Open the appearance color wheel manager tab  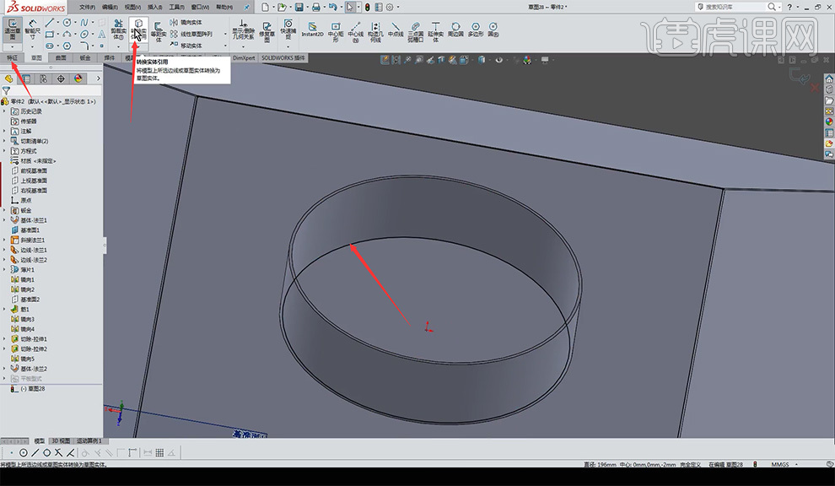[78, 78]
